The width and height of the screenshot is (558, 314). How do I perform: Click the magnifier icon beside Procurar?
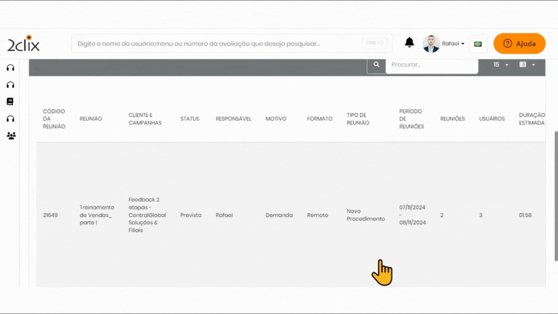point(376,64)
